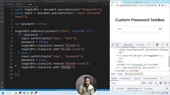Select the Styles tab
Screen dimensions: 170x95
tap(114, 78)
